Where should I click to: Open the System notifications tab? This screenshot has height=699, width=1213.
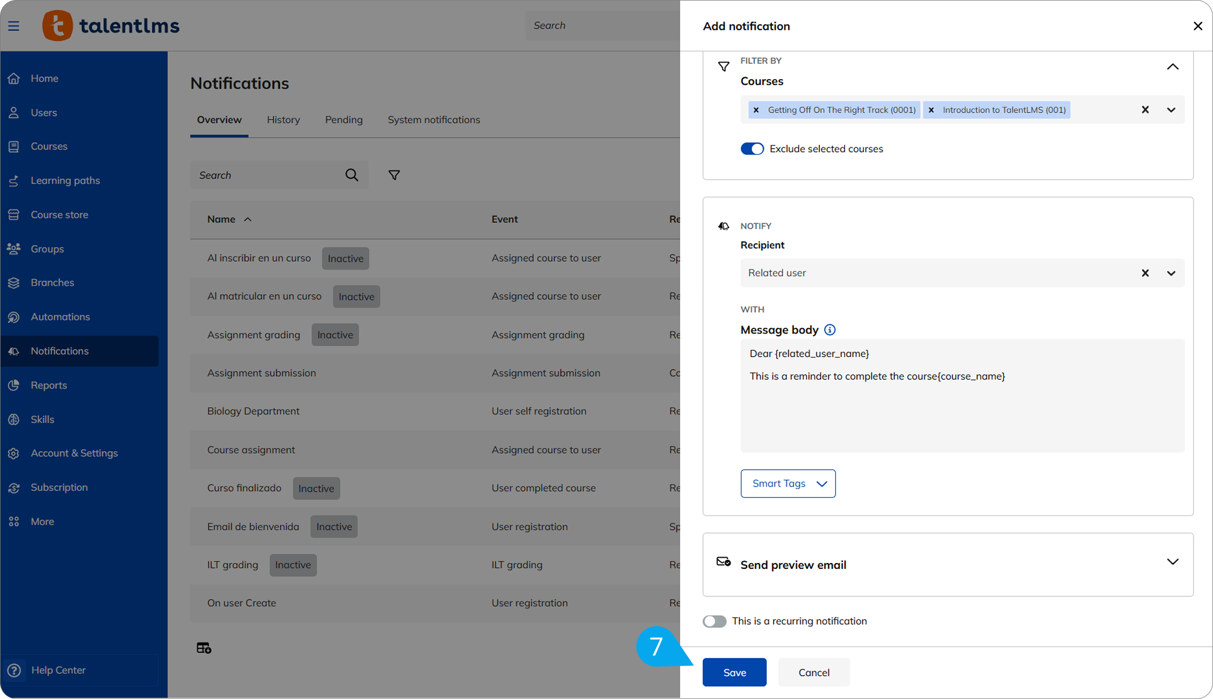click(434, 120)
